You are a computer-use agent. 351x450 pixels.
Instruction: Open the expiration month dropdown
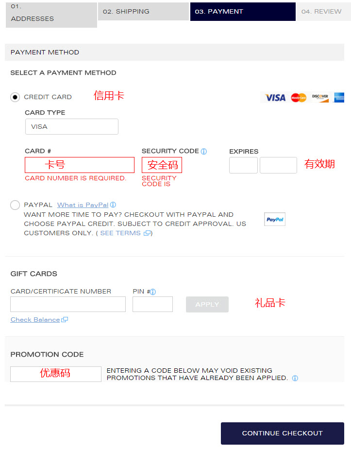coord(243,165)
